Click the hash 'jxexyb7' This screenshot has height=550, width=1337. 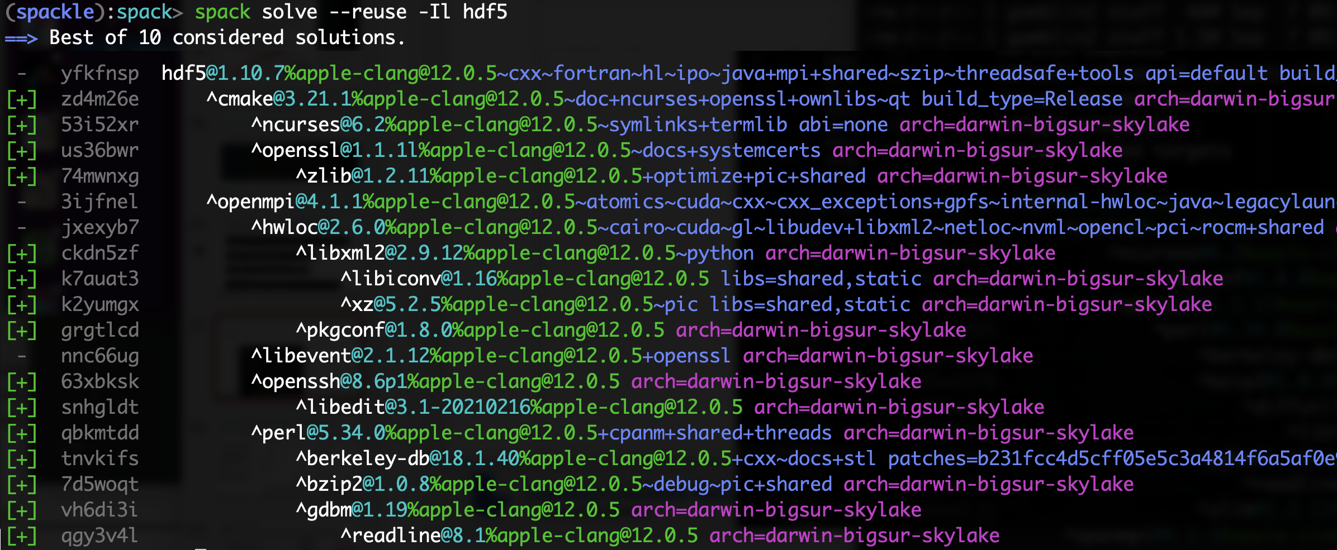pos(99,227)
